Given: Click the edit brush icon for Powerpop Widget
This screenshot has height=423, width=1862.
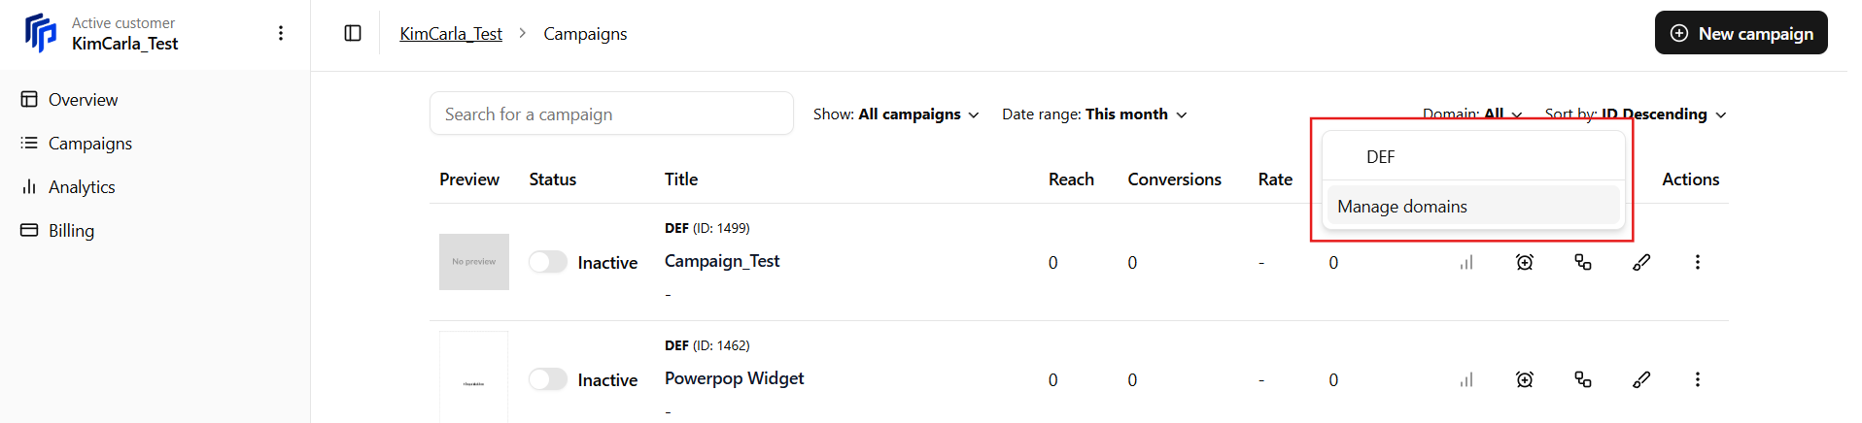Looking at the screenshot, I should click(1641, 380).
